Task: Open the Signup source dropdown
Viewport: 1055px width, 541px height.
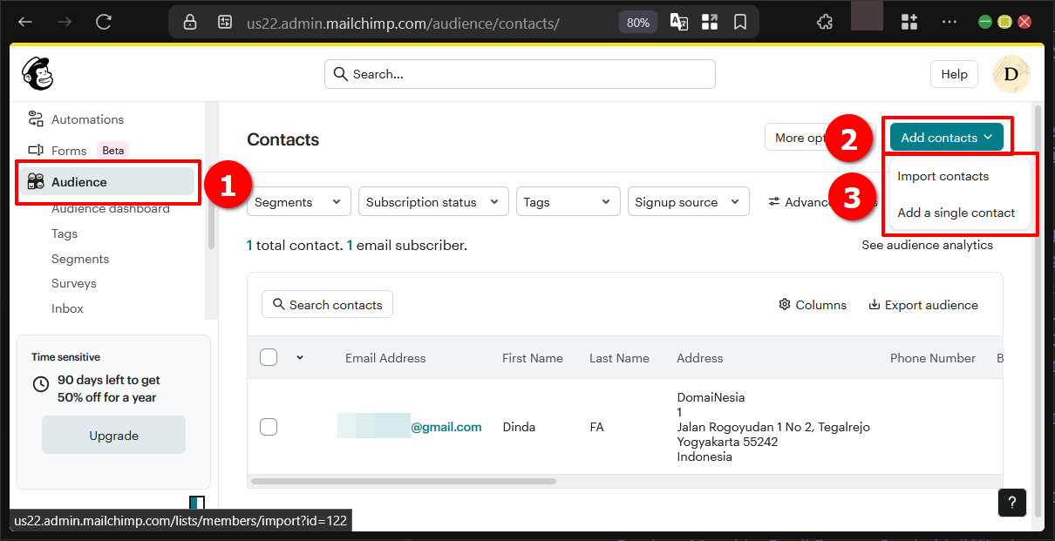Action: pos(688,201)
